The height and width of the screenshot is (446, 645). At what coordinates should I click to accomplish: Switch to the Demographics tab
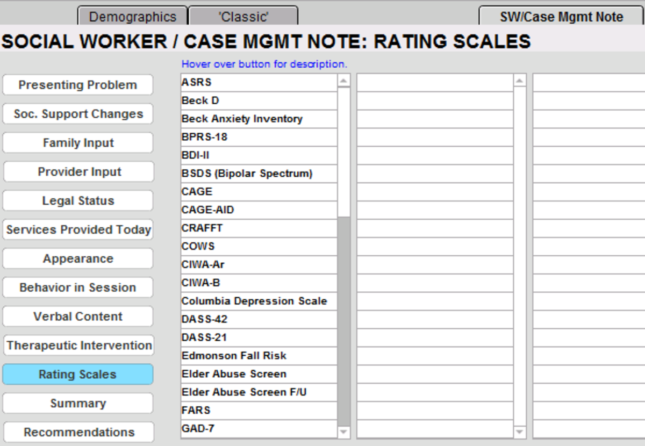pos(133,16)
